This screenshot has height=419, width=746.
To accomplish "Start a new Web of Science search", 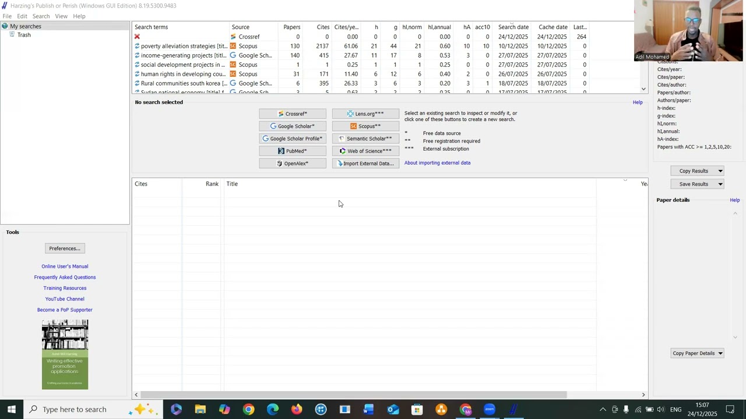I will (365, 151).
